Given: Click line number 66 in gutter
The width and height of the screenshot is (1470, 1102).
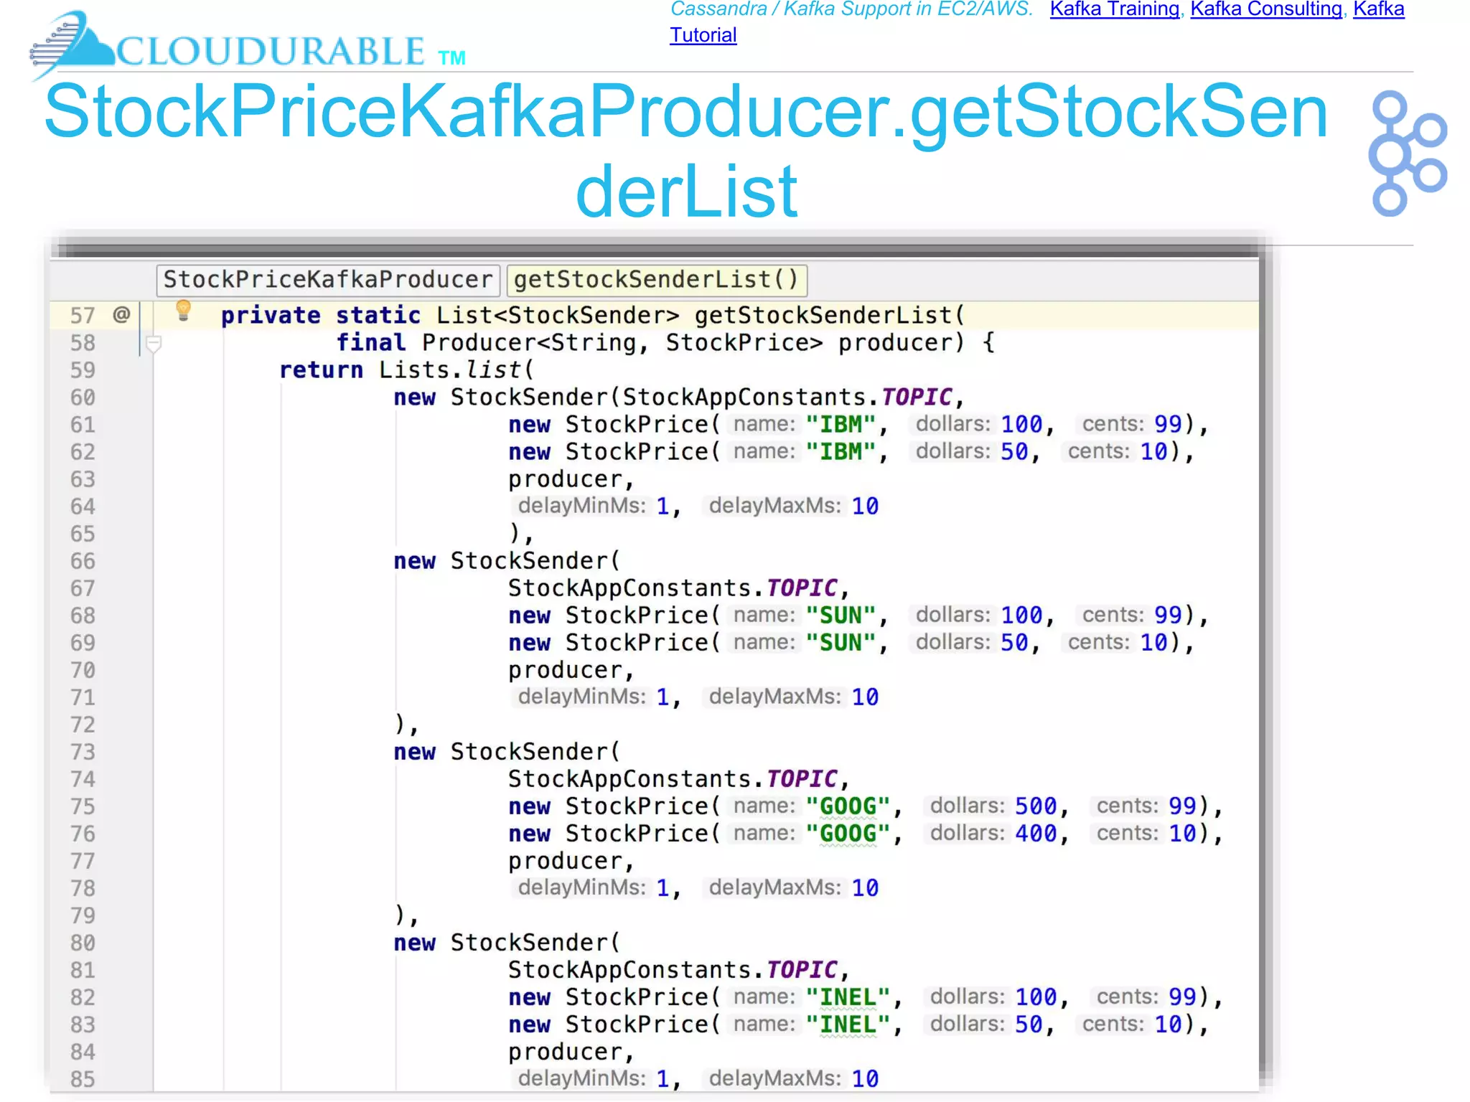Looking at the screenshot, I should pyautogui.click(x=83, y=561).
